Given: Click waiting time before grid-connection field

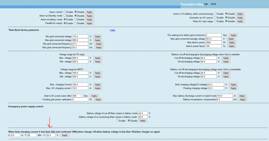Looking at the screenshot, I should pos(214,35).
